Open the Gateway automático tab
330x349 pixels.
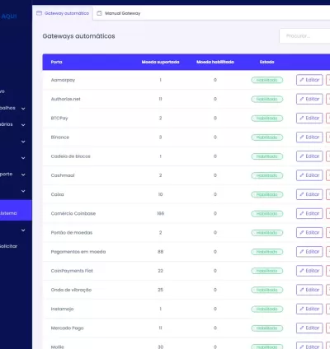pyautogui.click(x=63, y=13)
